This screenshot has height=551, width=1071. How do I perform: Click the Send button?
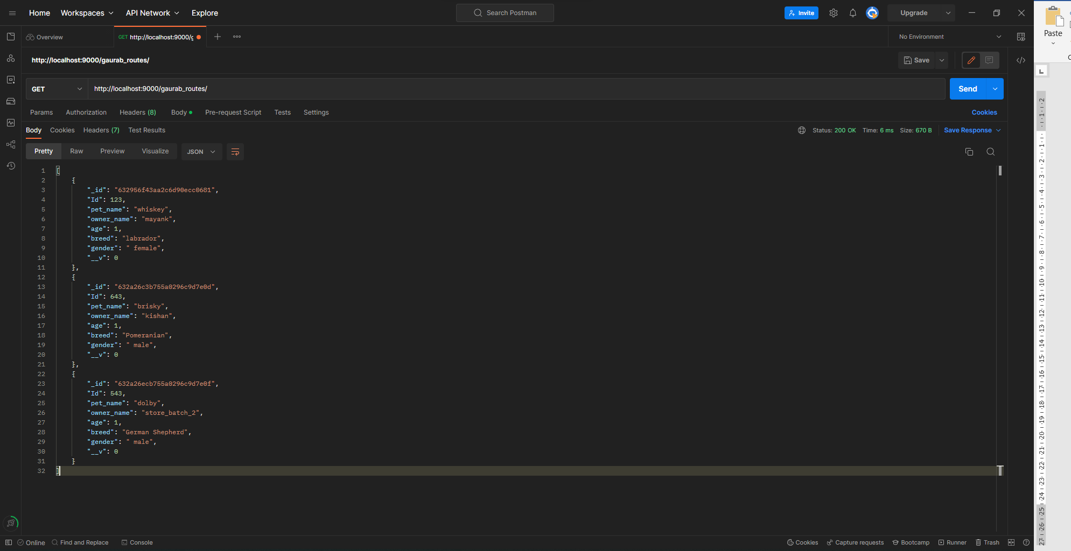tap(967, 89)
